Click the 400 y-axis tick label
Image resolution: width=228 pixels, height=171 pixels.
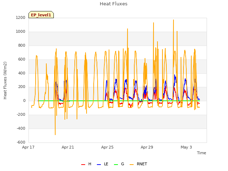pyautogui.click(x=22, y=73)
